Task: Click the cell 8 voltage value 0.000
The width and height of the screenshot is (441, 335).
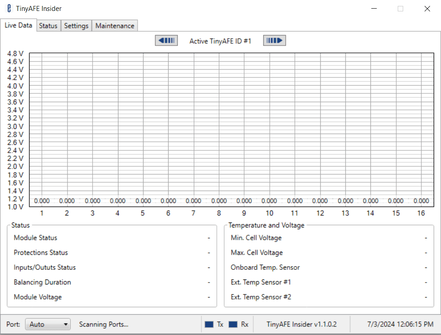Action: (219, 201)
